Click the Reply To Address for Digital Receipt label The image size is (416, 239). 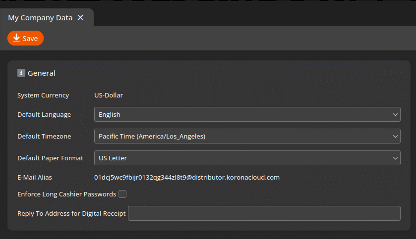pyautogui.click(x=71, y=214)
